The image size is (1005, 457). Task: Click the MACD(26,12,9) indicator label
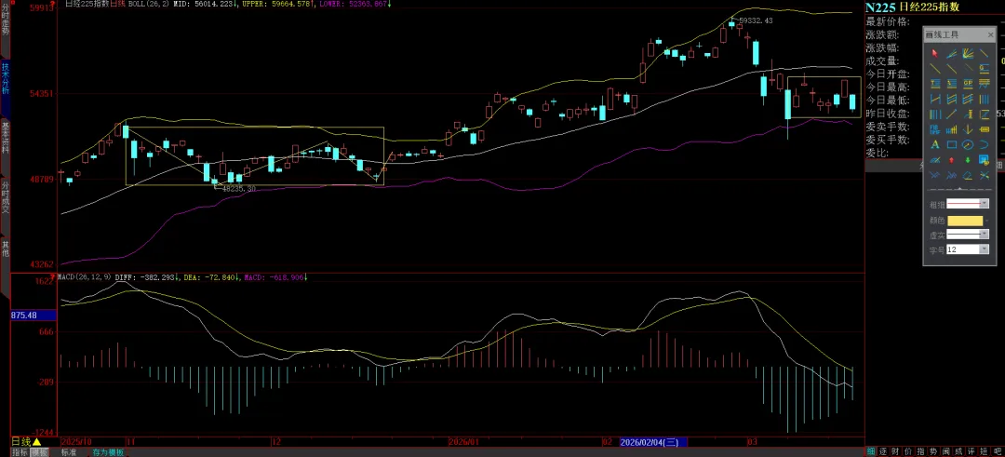[85, 276]
